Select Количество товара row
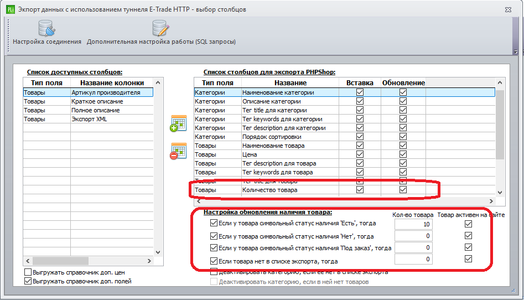The width and height of the screenshot is (524, 300). click(x=345, y=190)
